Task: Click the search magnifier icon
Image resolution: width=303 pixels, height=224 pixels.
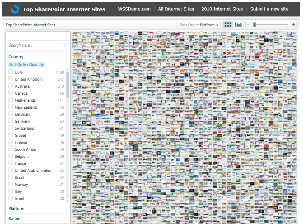Action: pyautogui.click(x=65, y=45)
